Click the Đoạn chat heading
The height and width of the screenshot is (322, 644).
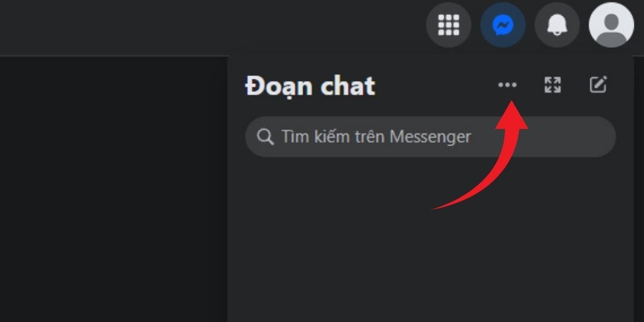pyautogui.click(x=310, y=86)
